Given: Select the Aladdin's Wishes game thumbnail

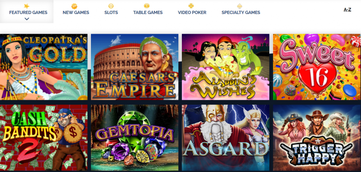Looking at the screenshot, I should tap(226, 67).
